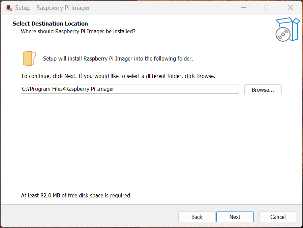The height and width of the screenshot is (228, 303).
Task: Click the 'C:' drive at the path start
Action: pyautogui.click(x=25, y=89)
